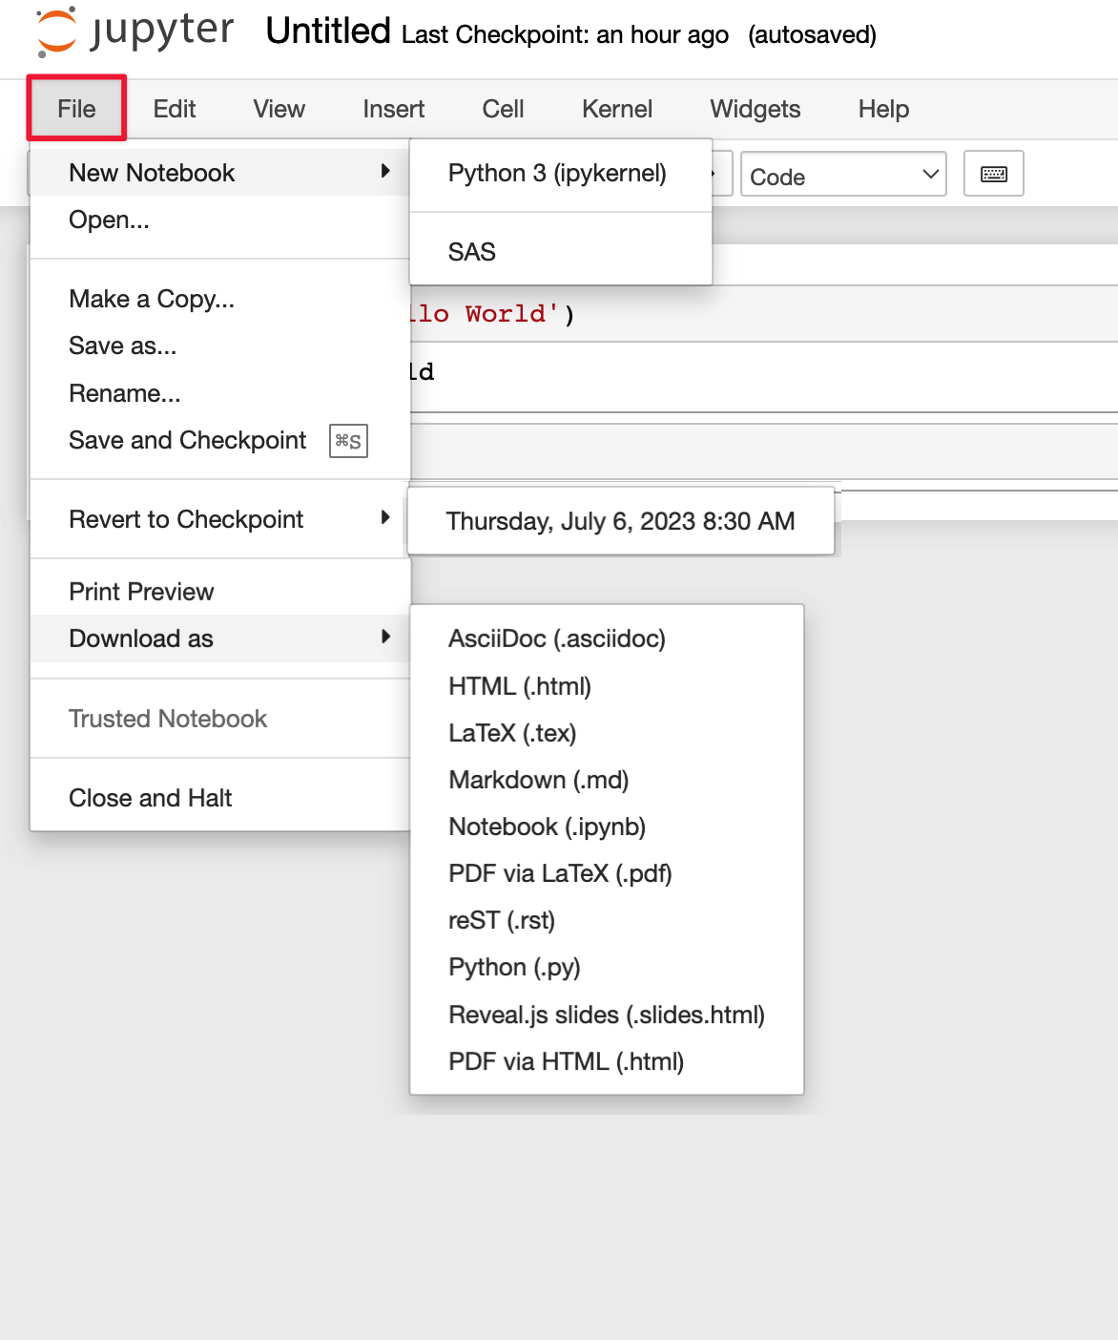Choose Open... from File menu

click(220, 220)
